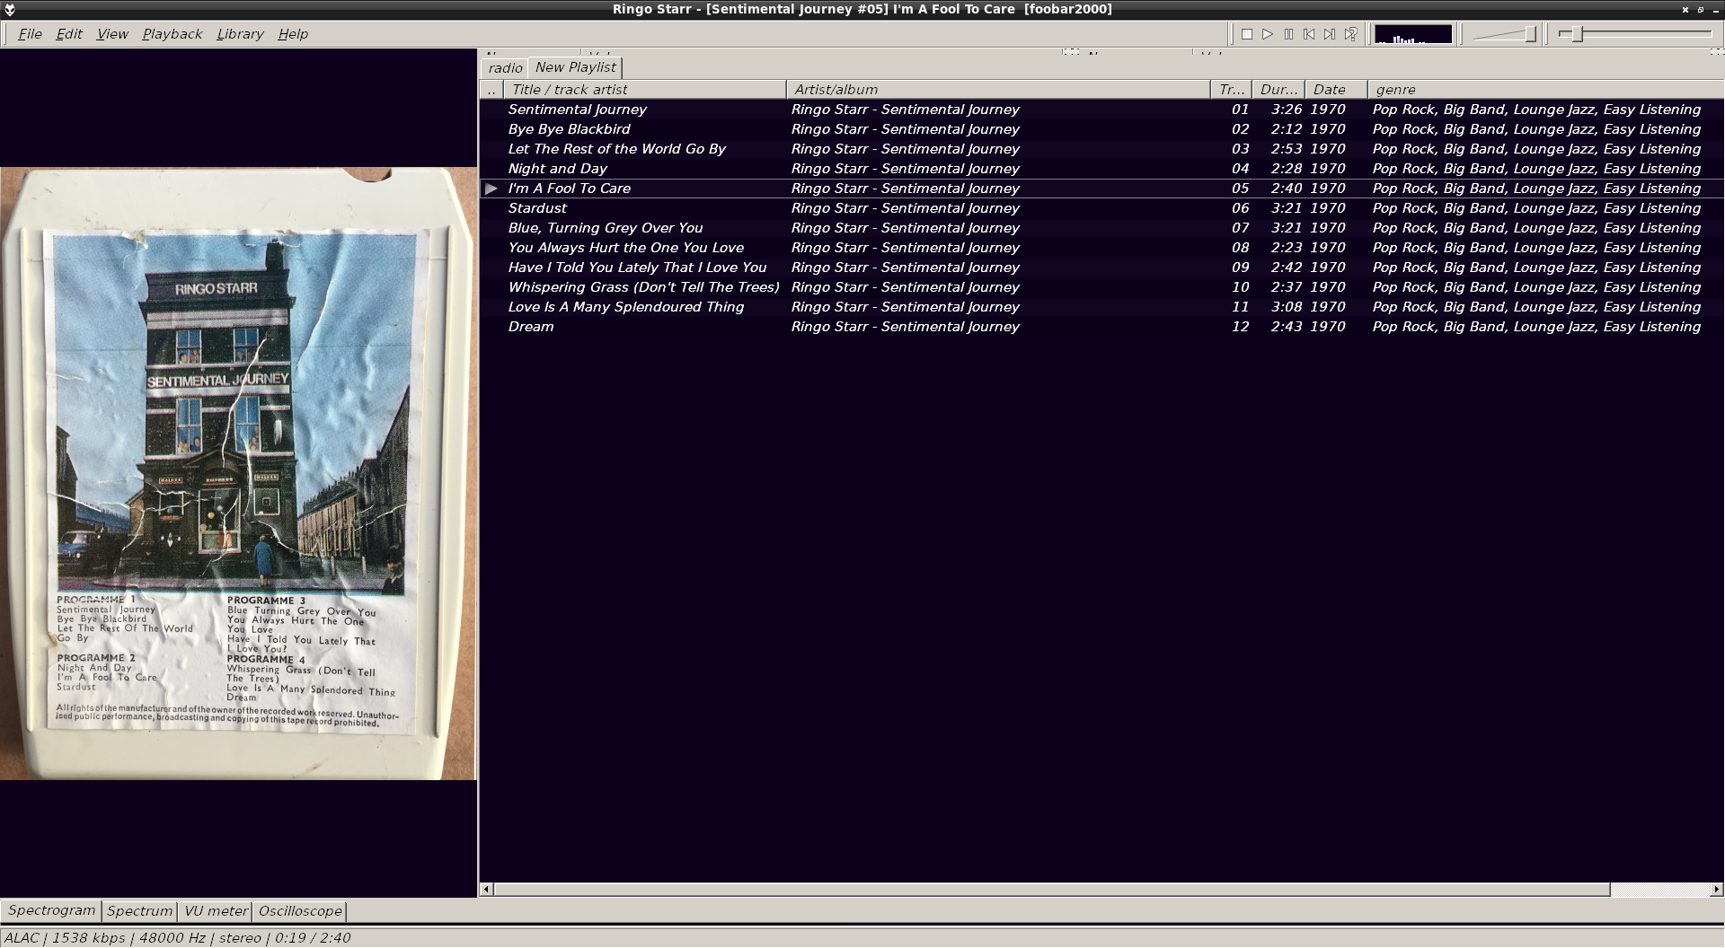Viewport: 1725px width, 948px height.
Task: Switch to the radio playlist tab
Action: click(x=506, y=68)
